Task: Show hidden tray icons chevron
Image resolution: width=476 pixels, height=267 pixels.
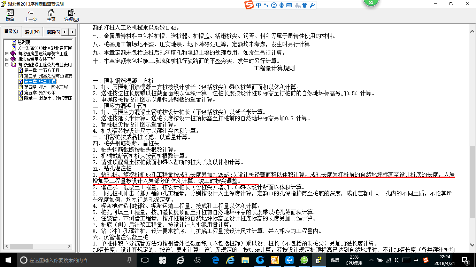Action: pyautogui.click(x=372, y=260)
